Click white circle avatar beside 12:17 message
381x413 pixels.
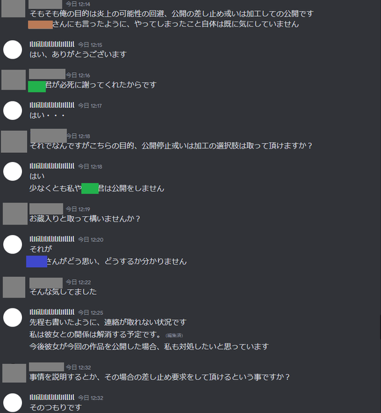tap(13, 110)
